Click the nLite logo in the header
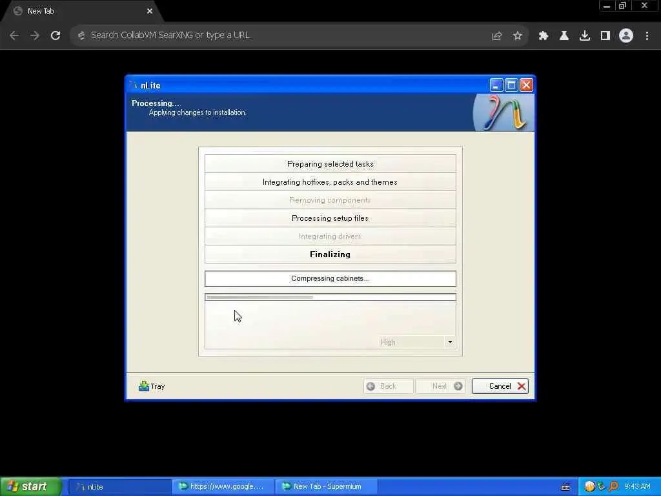Viewport: 661px width, 496px height. (x=503, y=112)
